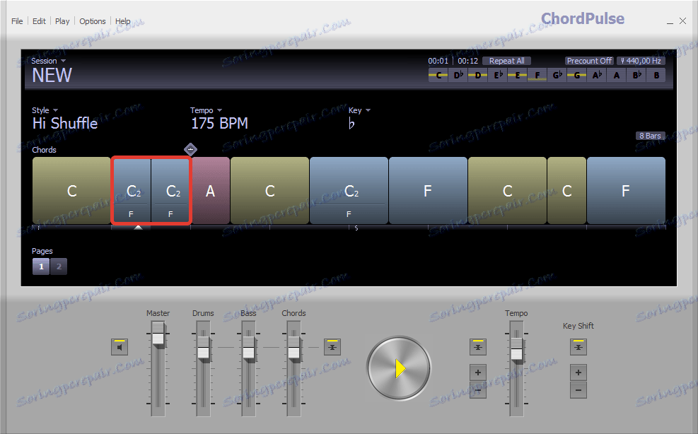This screenshot has height=434, width=698.
Task: Raise Key Shift with plus button
Action: pyautogui.click(x=578, y=373)
